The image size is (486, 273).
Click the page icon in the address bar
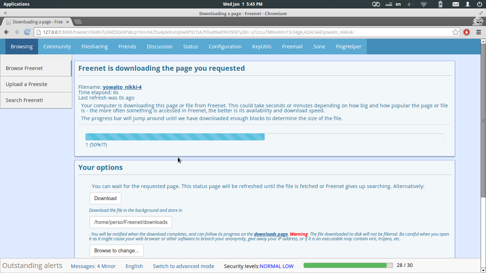pos(39,32)
